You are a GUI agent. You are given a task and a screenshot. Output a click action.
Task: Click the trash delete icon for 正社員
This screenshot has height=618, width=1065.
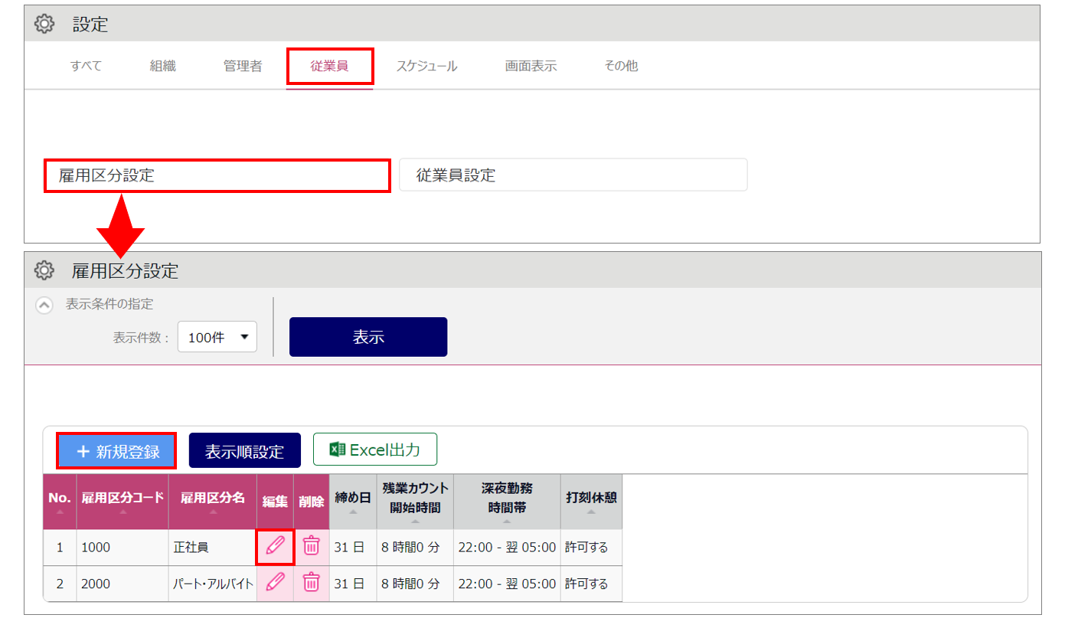click(311, 547)
